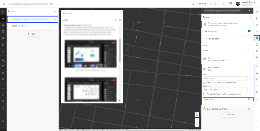Screen dimensions: 260x131
Task: Click the attachments Description input field
Action: pyautogui.click(x=225, y=90)
